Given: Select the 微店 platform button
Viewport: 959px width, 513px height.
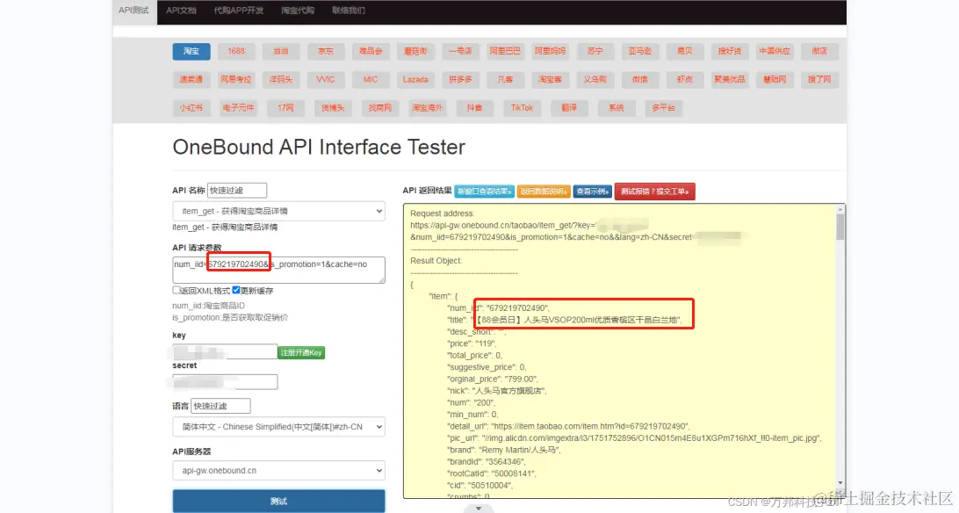Looking at the screenshot, I should coord(819,51).
